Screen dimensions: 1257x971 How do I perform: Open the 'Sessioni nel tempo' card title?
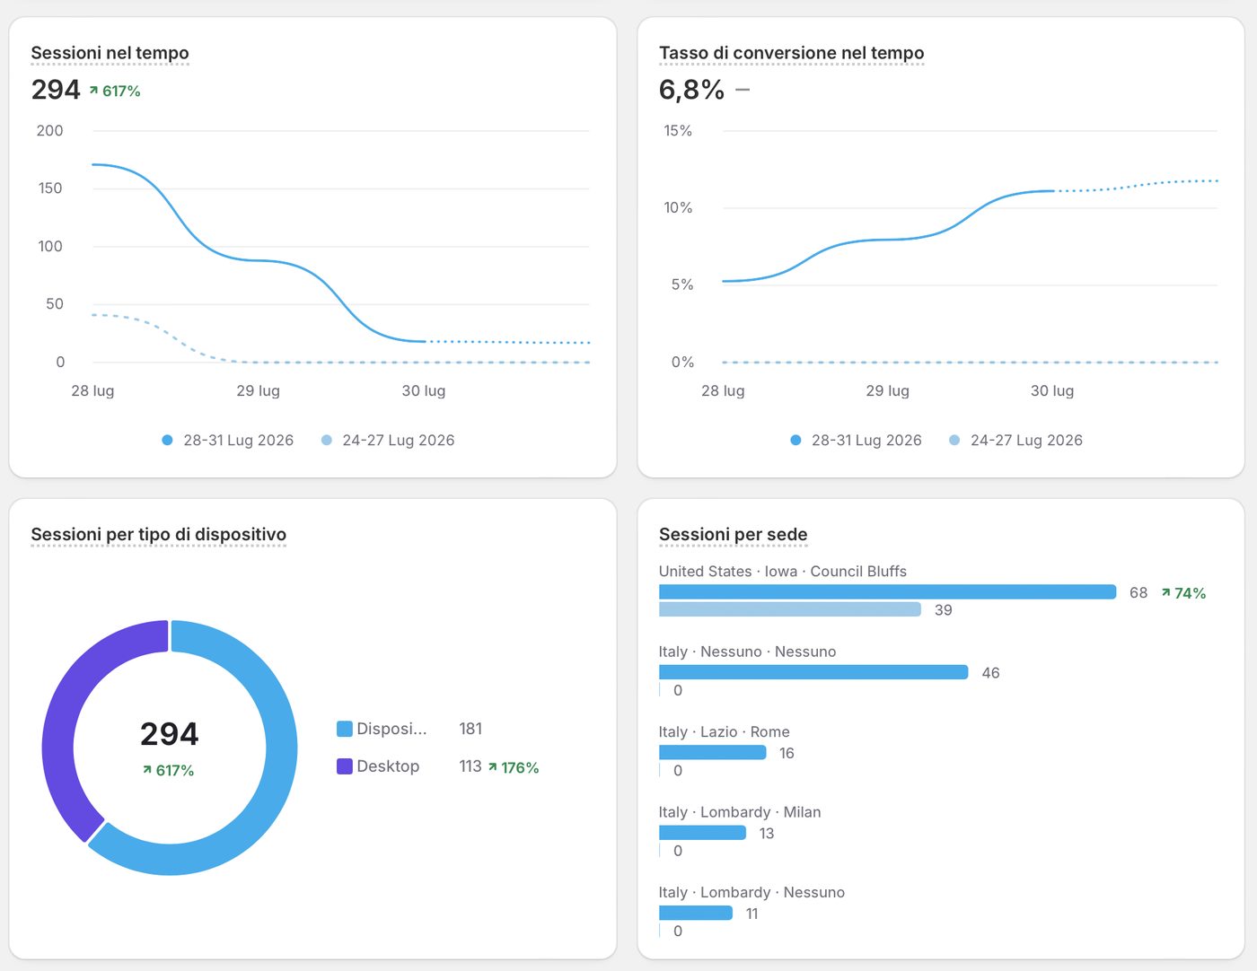pos(110,53)
